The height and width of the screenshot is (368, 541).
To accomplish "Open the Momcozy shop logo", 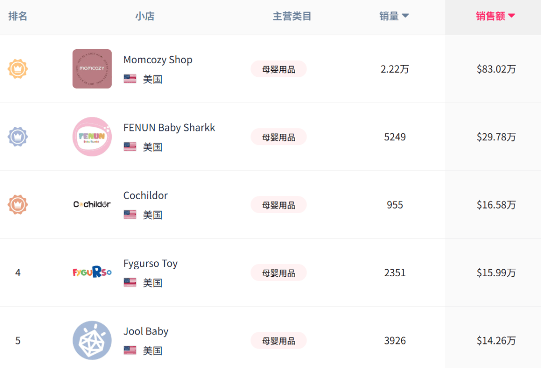I will (92, 69).
